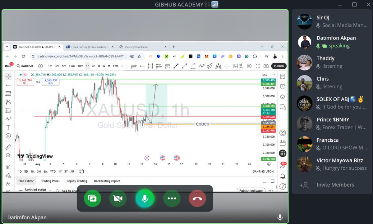Open the forecasting and measurement tools
Image resolution: width=373 pixels, height=224 pixels.
click(x=8, y=110)
